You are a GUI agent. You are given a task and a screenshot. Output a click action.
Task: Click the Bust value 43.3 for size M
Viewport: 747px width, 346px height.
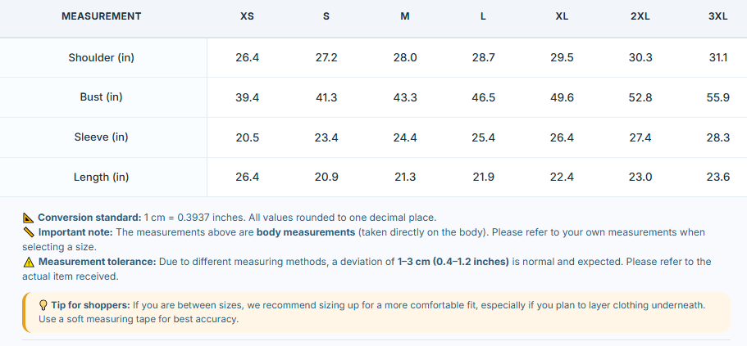405,97
